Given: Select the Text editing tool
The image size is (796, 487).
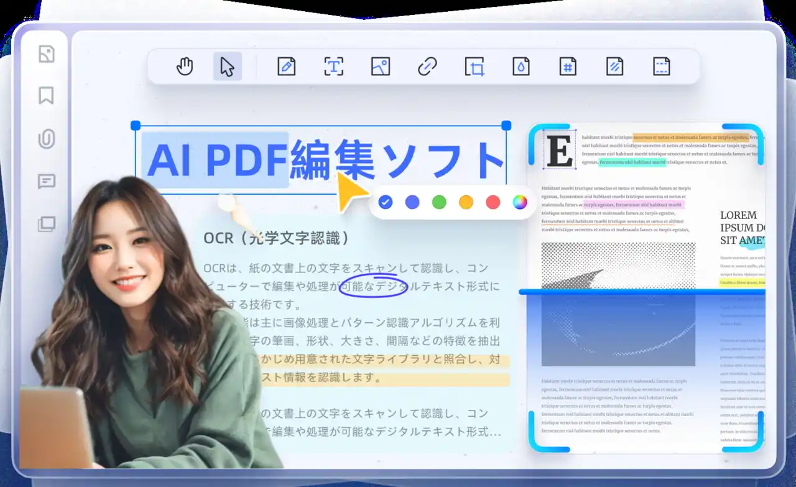Looking at the screenshot, I should click(333, 67).
